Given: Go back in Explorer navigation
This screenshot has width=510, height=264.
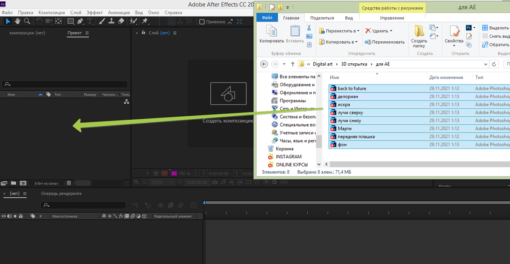Looking at the screenshot, I should click(264, 64).
